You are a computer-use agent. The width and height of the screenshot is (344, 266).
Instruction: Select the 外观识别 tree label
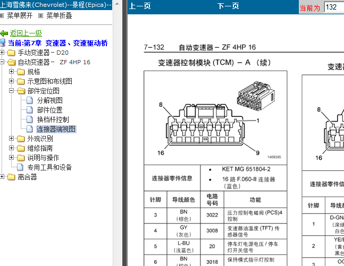point(40,139)
